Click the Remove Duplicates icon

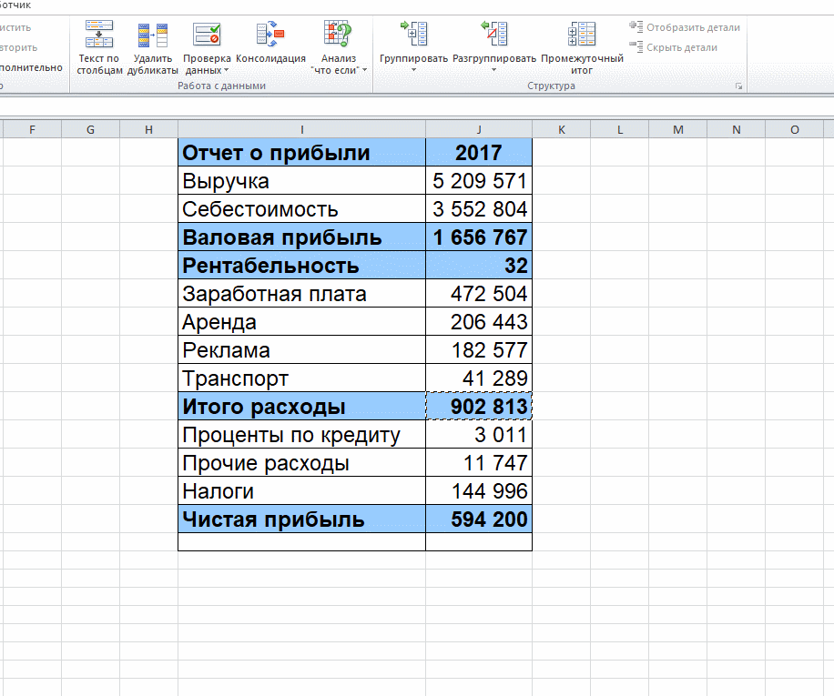[153, 35]
